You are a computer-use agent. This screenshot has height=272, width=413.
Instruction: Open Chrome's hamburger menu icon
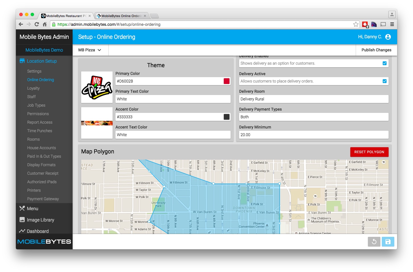[392, 24]
